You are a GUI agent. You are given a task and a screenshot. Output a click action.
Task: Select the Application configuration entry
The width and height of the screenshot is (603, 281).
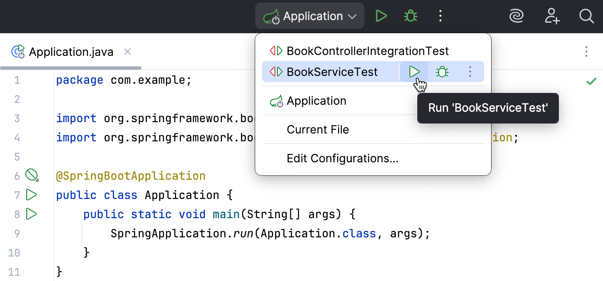click(x=316, y=101)
